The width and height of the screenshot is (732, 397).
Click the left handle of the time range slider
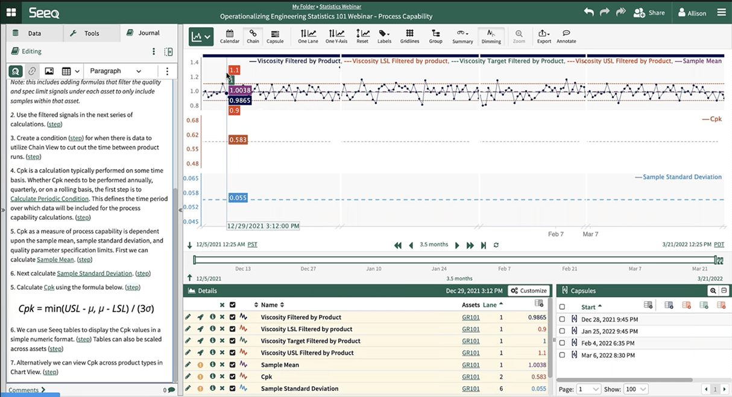coord(194,260)
